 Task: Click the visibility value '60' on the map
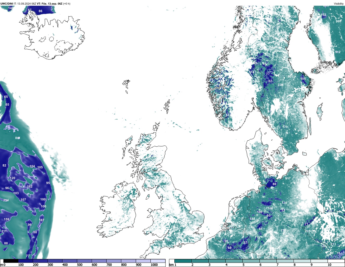click(x=268, y=216)
